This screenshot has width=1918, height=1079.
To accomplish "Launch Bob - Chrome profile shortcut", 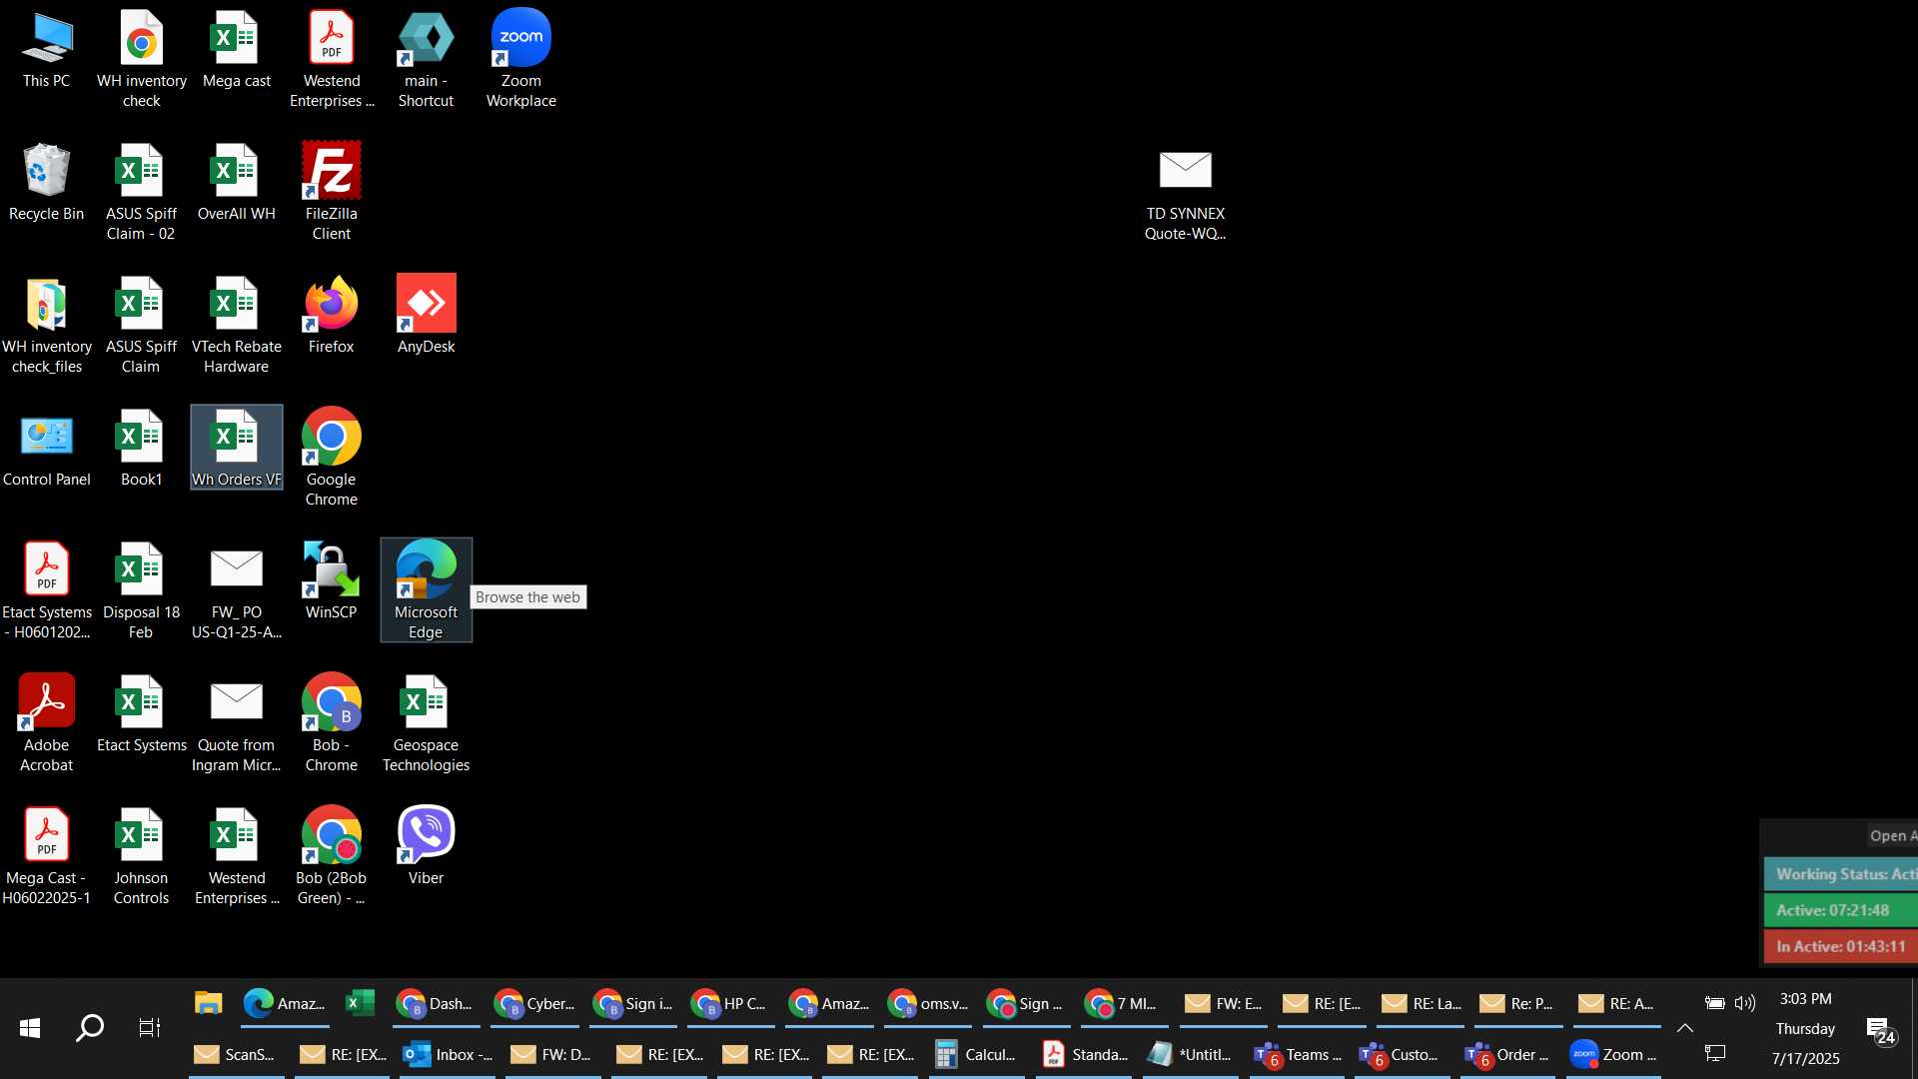I will (x=331, y=724).
